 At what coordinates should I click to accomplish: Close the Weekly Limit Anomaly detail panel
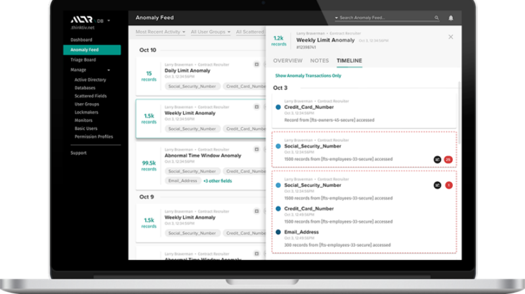(x=451, y=37)
